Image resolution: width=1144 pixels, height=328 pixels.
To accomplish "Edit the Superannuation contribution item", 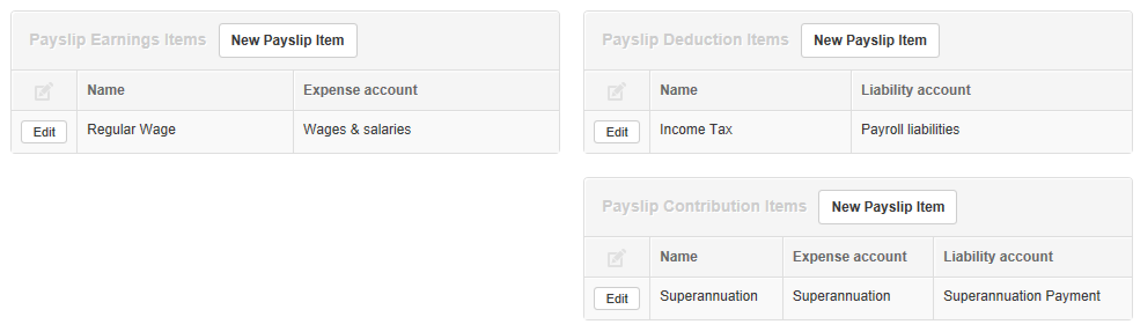I will click(x=616, y=298).
